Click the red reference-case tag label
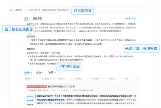 click(x=37, y=86)
